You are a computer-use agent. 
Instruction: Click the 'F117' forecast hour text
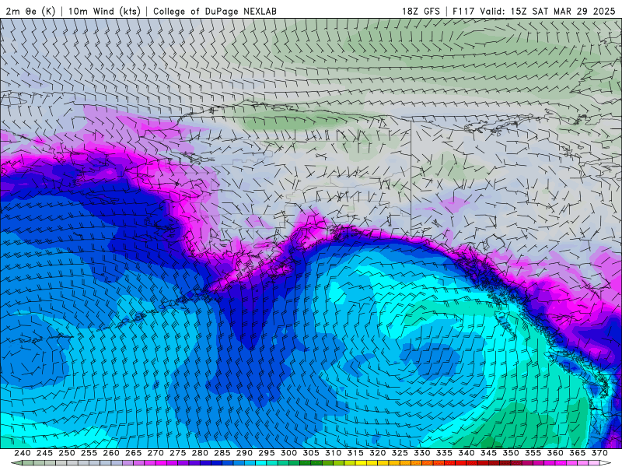coord(464,11)
